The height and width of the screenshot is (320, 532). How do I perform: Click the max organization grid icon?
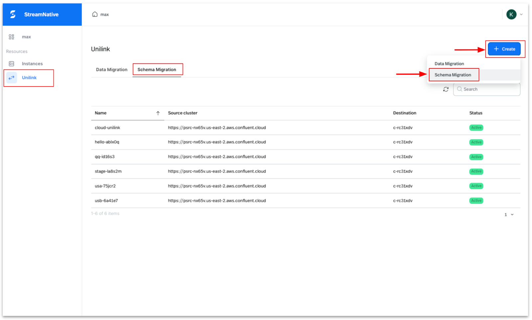(12, 37)
